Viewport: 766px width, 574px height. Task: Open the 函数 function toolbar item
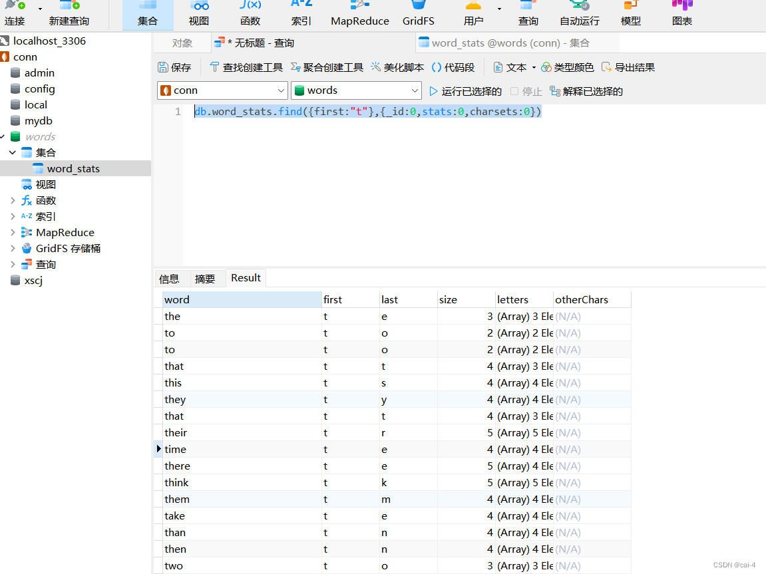click(x=250, y=14)
